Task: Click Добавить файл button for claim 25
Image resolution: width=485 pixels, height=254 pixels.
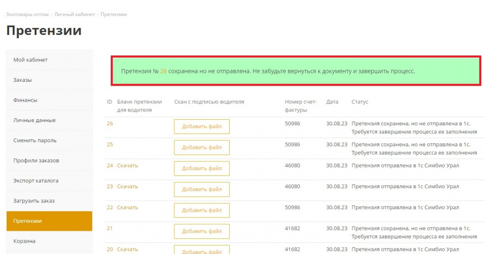Action: pos(202,148)
